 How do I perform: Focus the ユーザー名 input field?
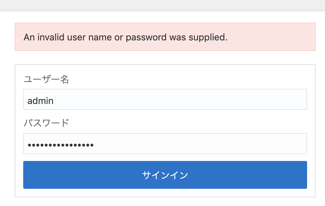[x=165, y=99]
